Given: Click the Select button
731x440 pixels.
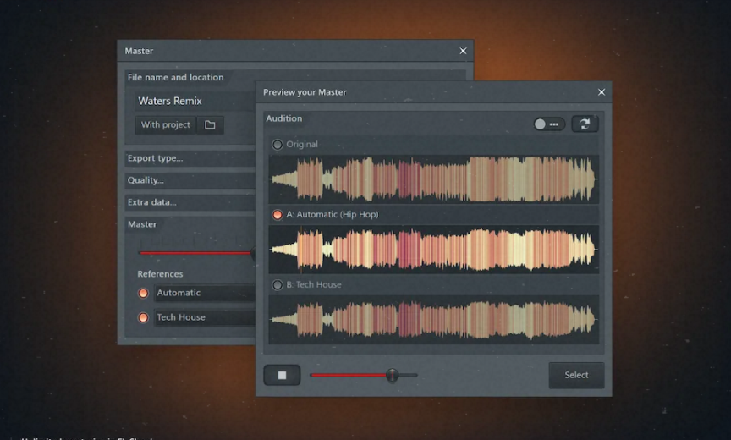Looking at the screenshot, I should (x=576, y=375).
